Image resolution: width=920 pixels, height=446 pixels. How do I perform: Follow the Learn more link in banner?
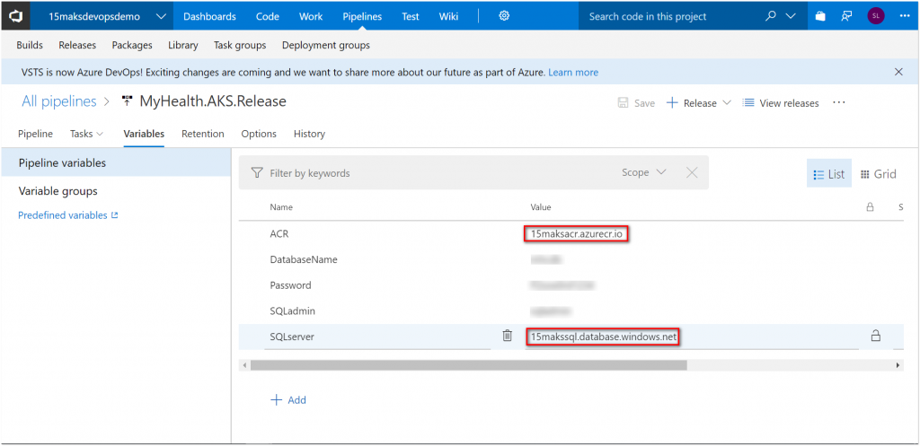click(x=573, y=73)
